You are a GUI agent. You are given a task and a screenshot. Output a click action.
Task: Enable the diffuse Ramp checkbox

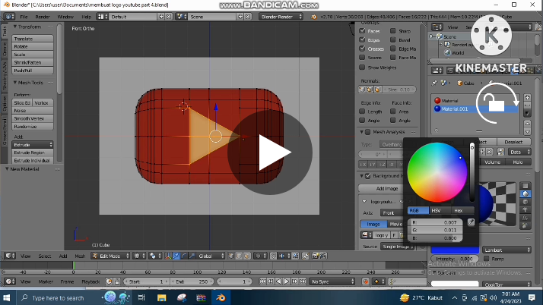click(487, 259)
